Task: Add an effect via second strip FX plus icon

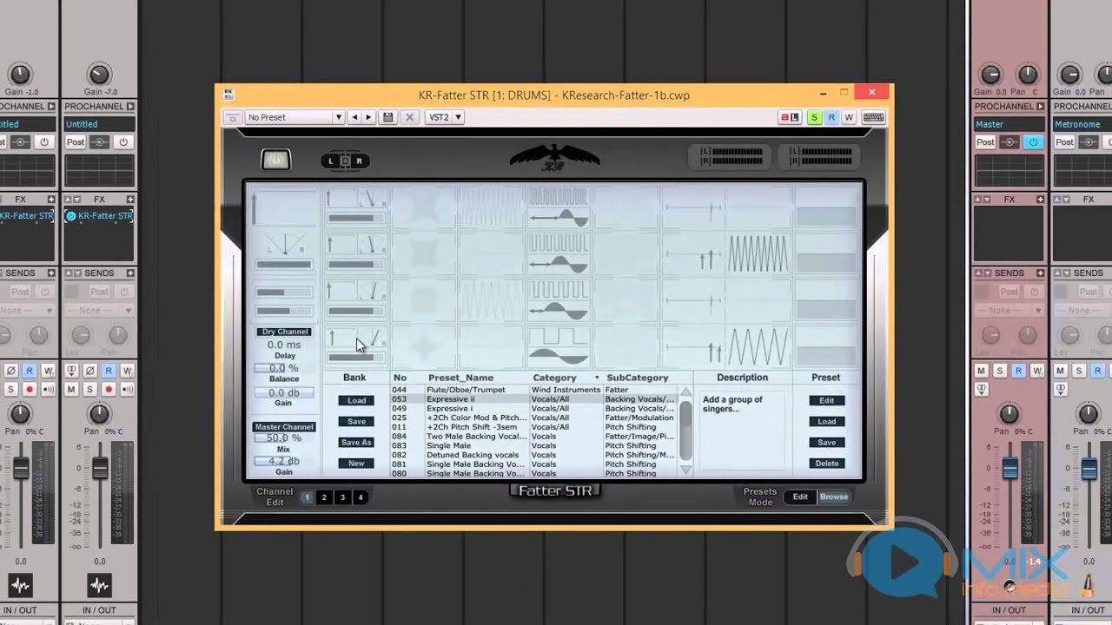Action: (x=130, y=200)
